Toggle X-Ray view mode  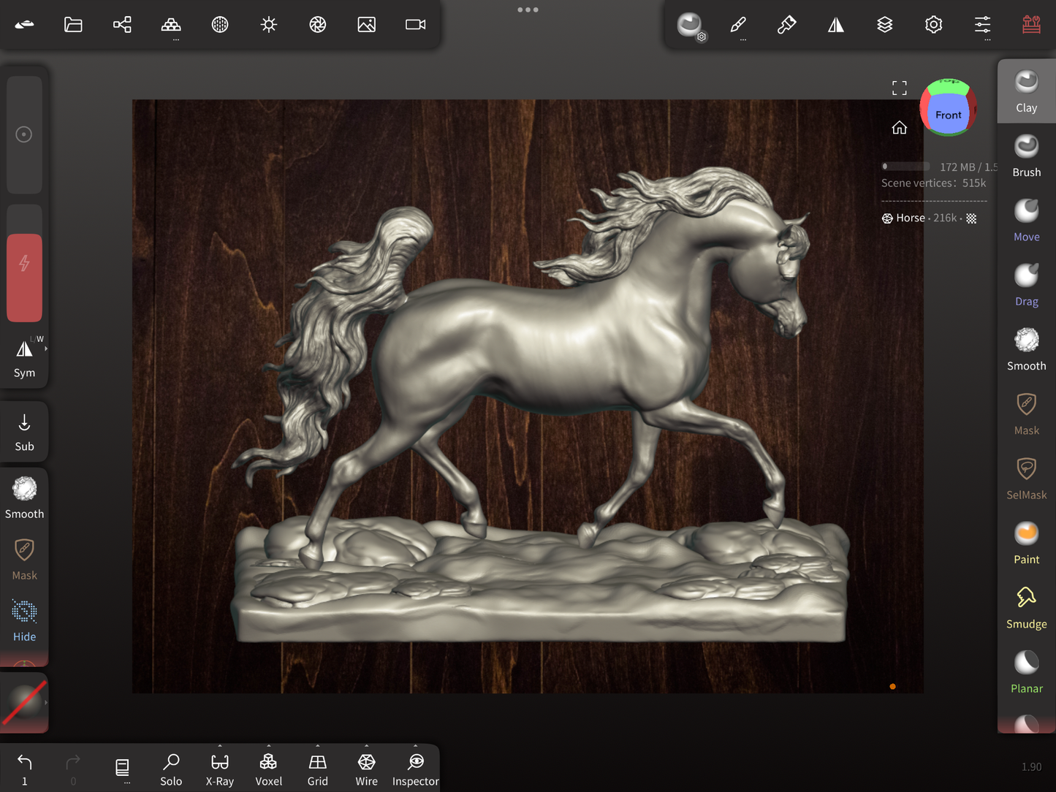click(x=219, y=769)
